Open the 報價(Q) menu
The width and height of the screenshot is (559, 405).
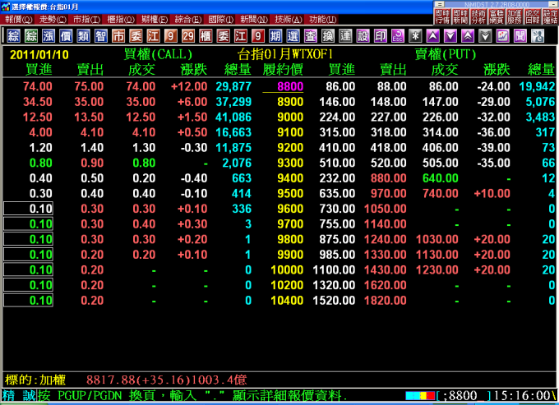tap(19, 20)
